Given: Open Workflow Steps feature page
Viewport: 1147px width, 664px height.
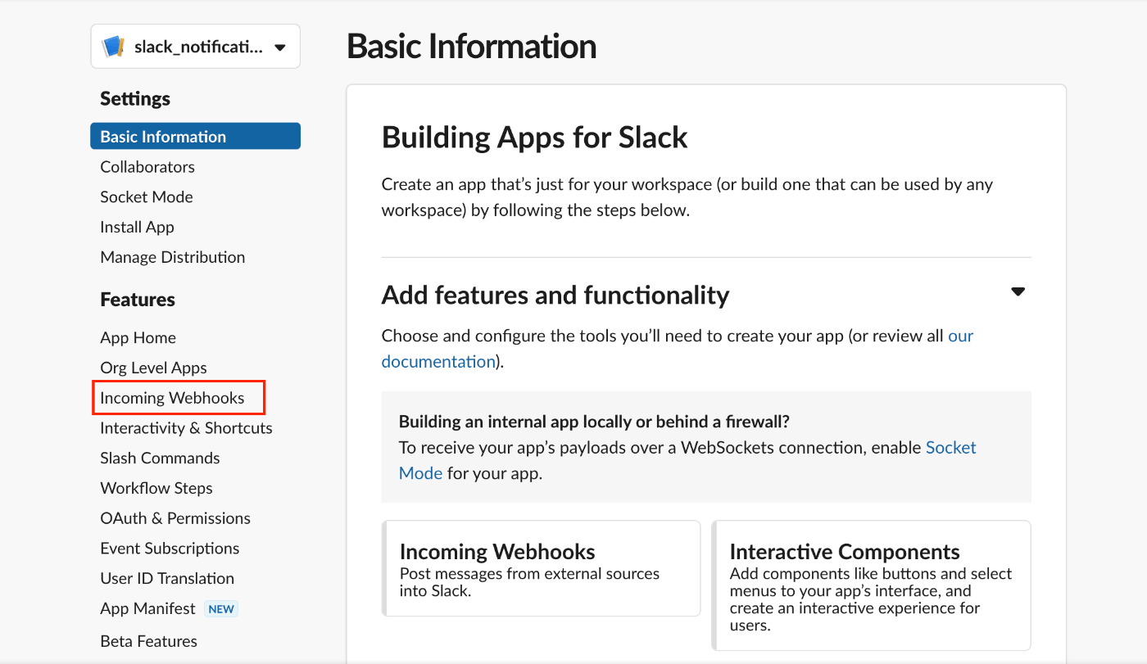Looking at the screenshot, I should click(156, 489).
